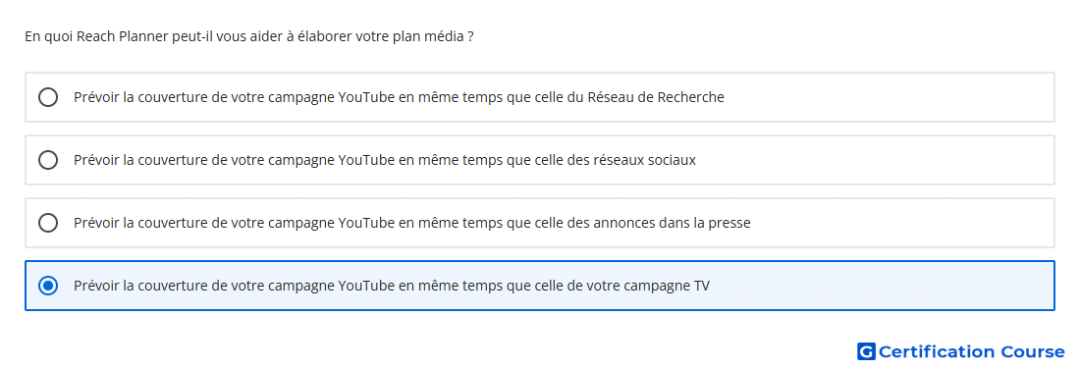Click the Reach Planner question text
The height and width of the screenshot is (370, 1080).
(248, 36)
